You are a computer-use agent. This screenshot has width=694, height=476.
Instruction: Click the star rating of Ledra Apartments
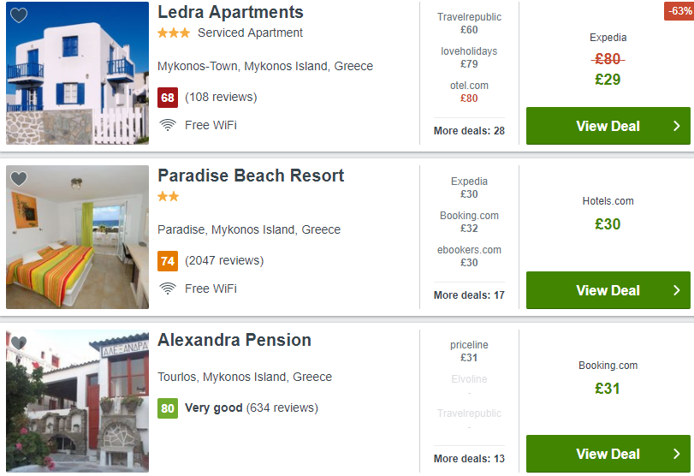(x=174, y=33)
